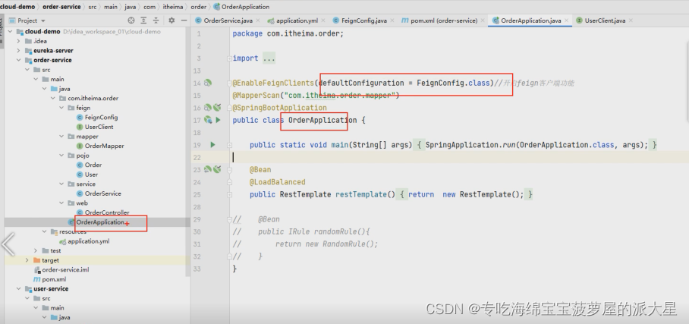The width and height of the screenshot is (689, 324).
Task: Select OrderController in project tree
Action: click(107, 212)
